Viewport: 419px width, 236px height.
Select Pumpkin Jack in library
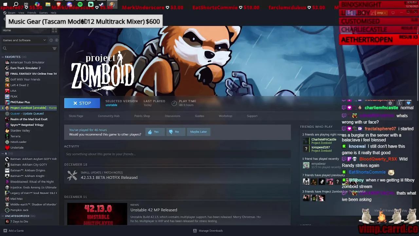pos(19,210)
